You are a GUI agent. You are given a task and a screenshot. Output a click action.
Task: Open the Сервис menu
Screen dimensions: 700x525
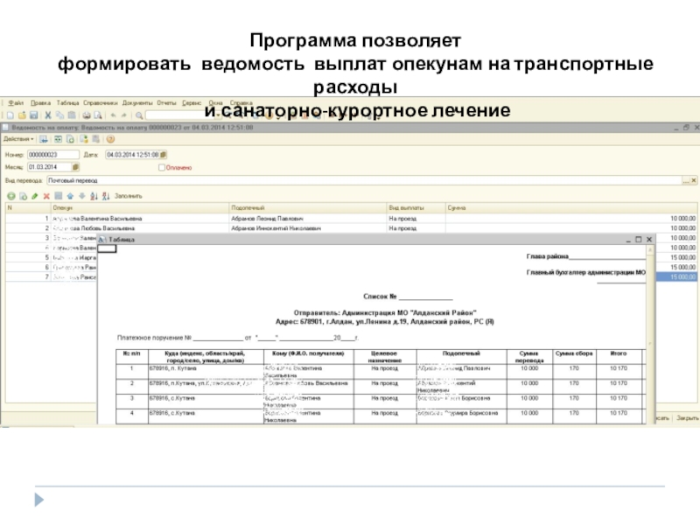coord(192,103)
